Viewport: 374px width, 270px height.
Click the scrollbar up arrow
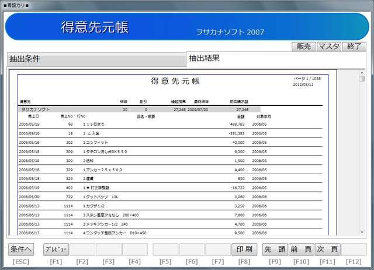click(x=362, y=72)
